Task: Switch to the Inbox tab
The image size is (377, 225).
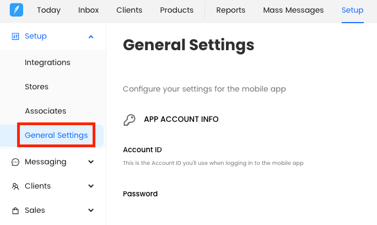Action: pyautogui.click(x=89, y=10)
